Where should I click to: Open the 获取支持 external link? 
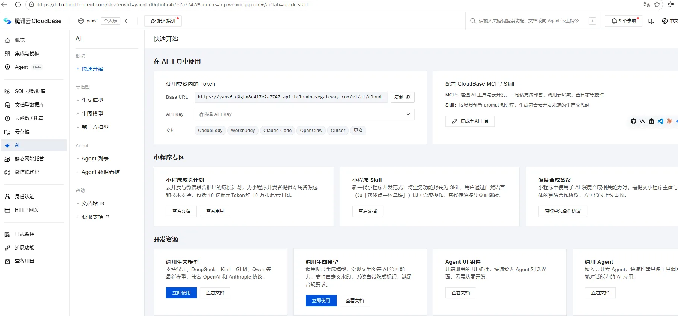pyautogui.click(x=95, y=217)
